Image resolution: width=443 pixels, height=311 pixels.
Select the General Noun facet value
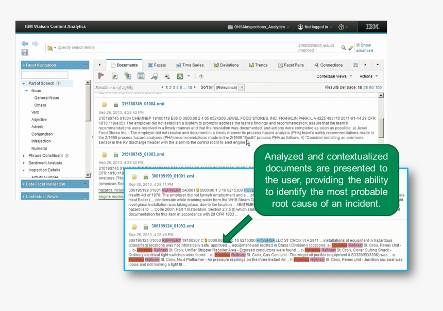(x=46, y=98)
